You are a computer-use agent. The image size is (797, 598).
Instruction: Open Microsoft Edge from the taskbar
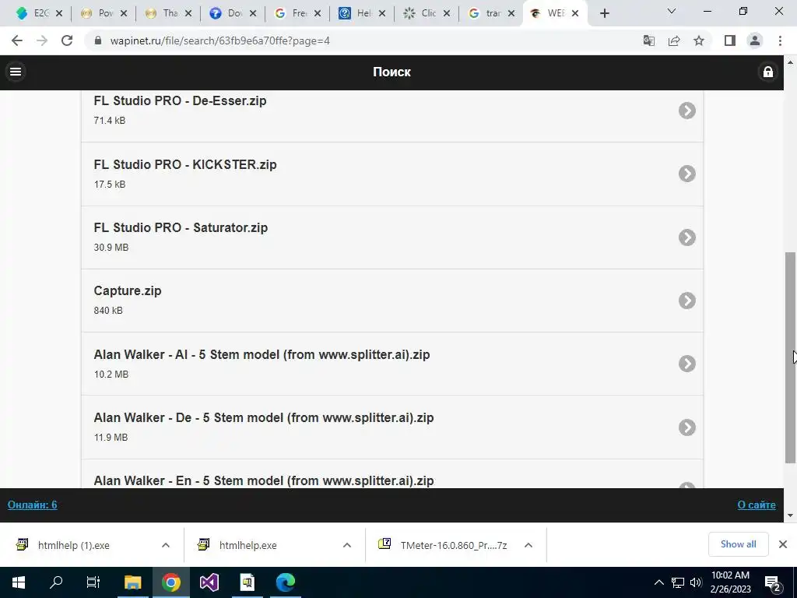tap(286, 582)
